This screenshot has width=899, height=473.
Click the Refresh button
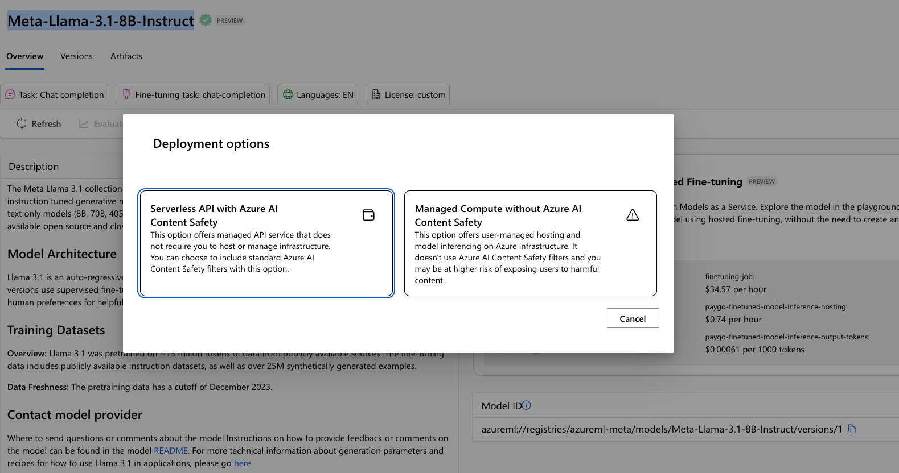39,123
